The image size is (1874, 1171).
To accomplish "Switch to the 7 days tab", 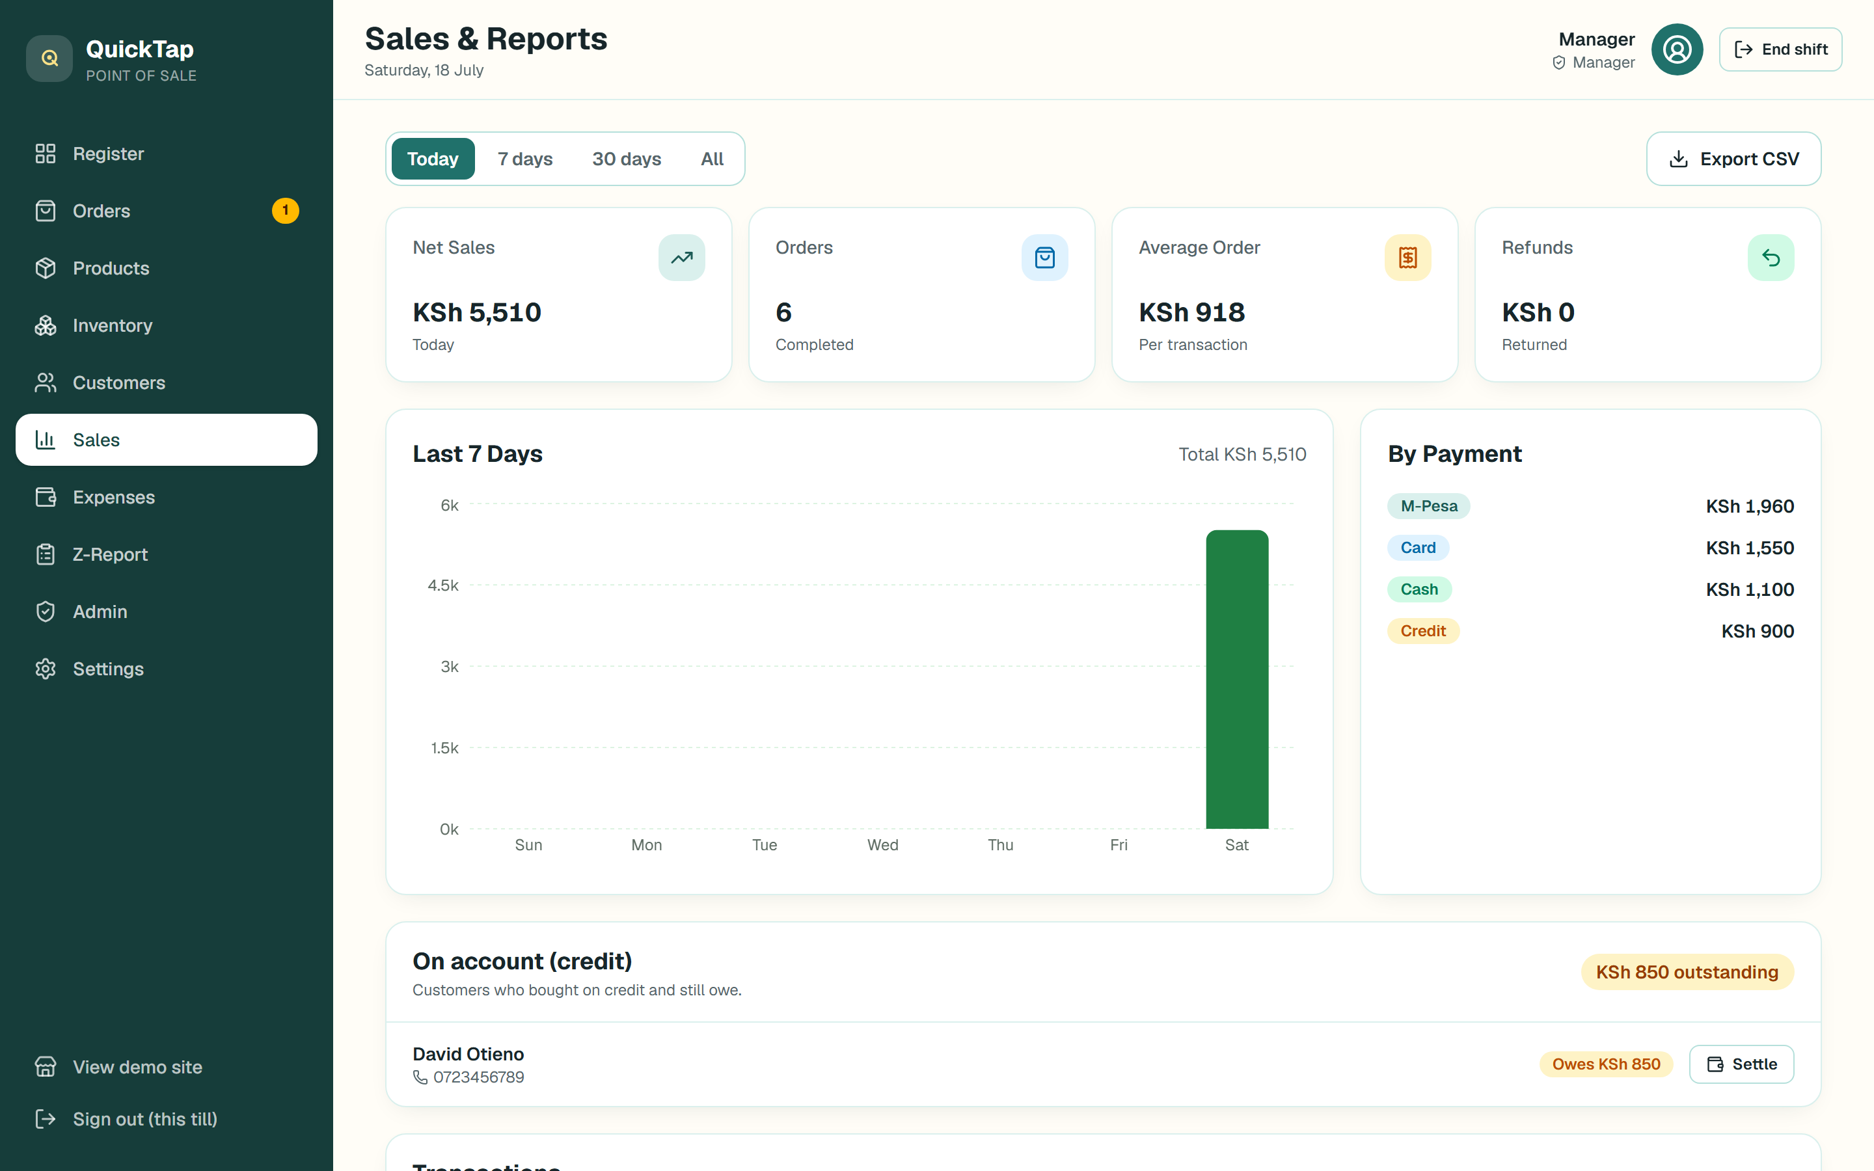I will 525,159.
